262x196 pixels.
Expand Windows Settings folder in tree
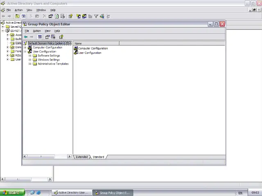[30, 60]
